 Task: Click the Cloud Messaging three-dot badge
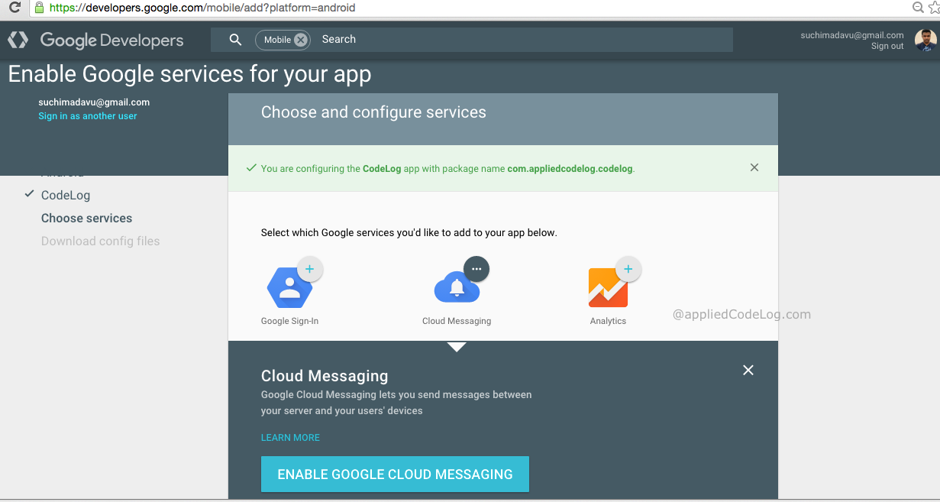(476, 269)
